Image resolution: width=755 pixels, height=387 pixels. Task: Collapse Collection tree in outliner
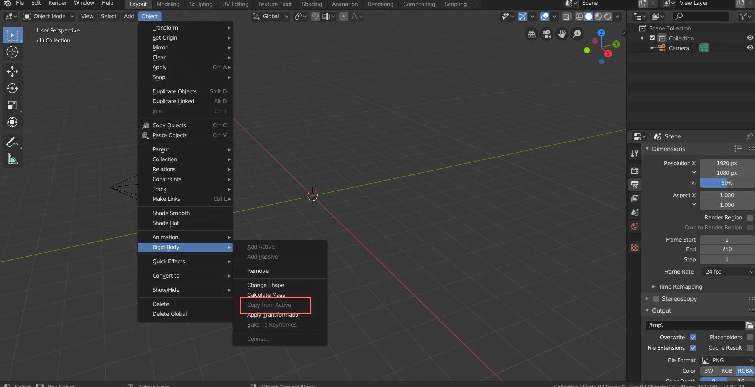click(642, 38)
